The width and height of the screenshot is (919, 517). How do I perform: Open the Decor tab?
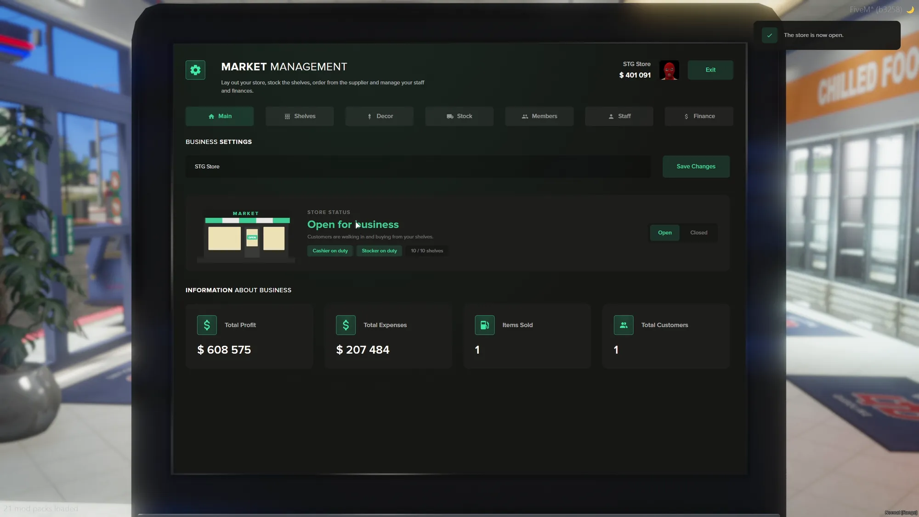coord(380,116)
